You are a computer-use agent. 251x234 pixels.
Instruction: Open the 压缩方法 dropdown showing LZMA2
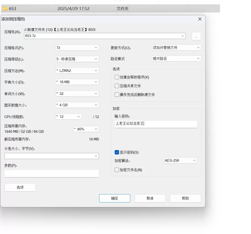(77, 71)
